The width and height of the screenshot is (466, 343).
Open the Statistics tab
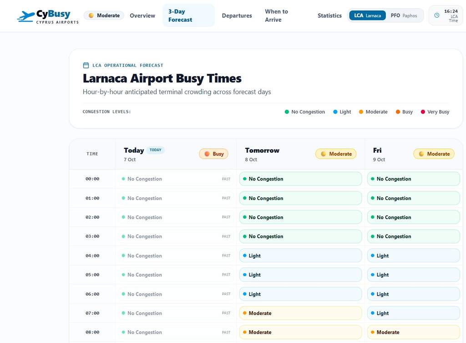[329, 15]
